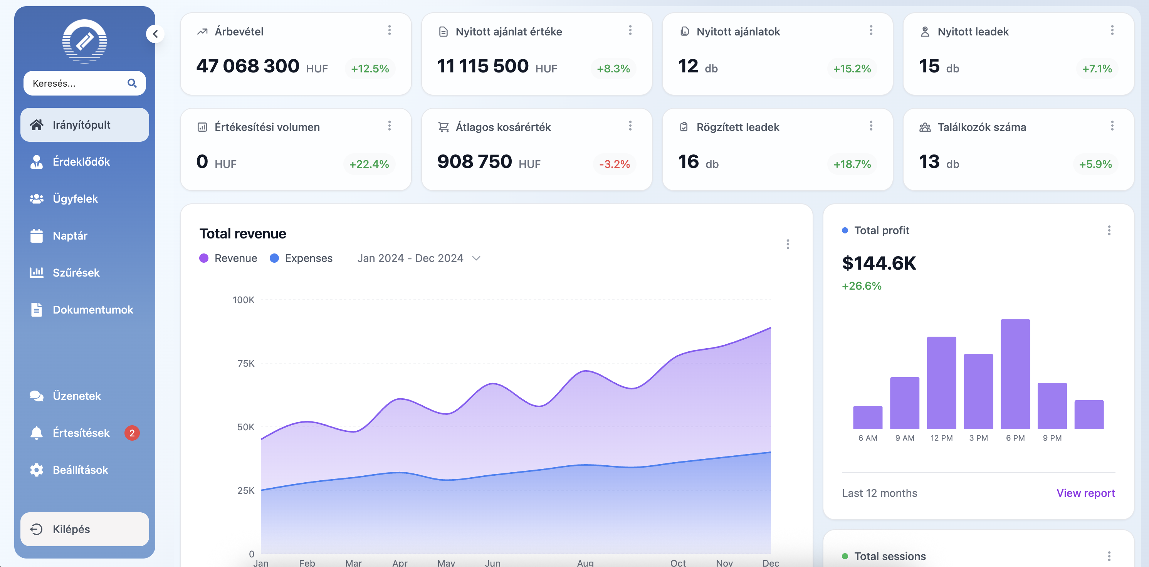Open Total revenue chart options menu
Image resolution: width=1149 pixels, height=567 pixels.
pos(788,244)
